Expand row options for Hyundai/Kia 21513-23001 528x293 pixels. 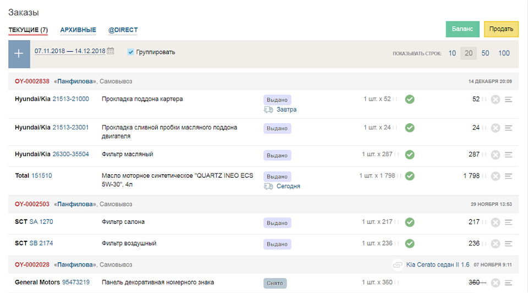[509, 128]
